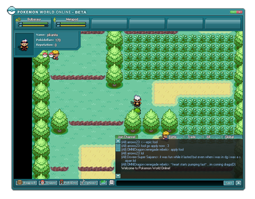Click the chat scroll-up arrow
This screenshot has width=255, height=199.
tap(118, 141)
